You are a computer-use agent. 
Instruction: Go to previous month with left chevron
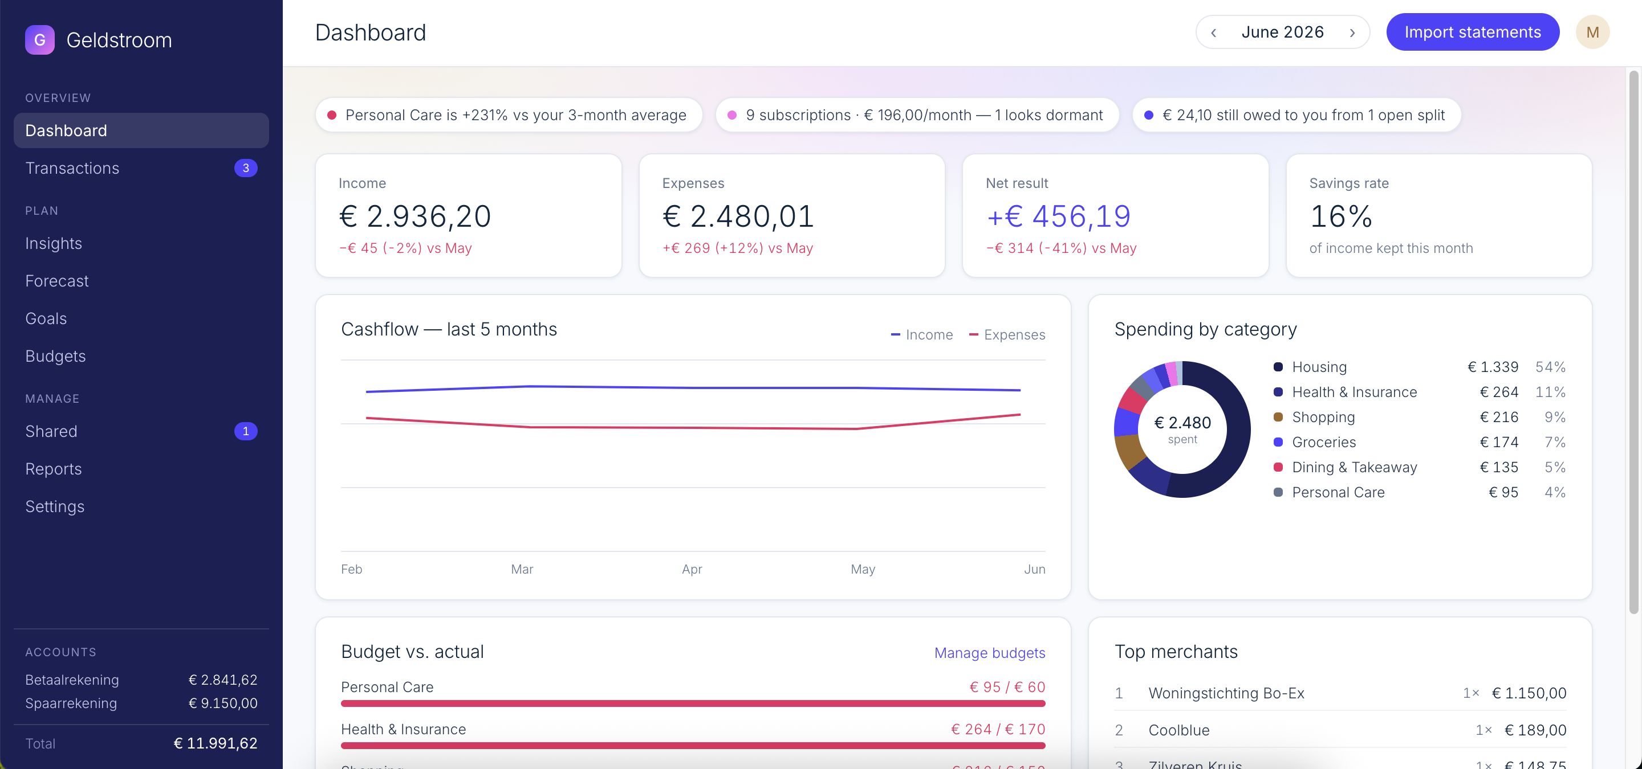point(1214,32)
